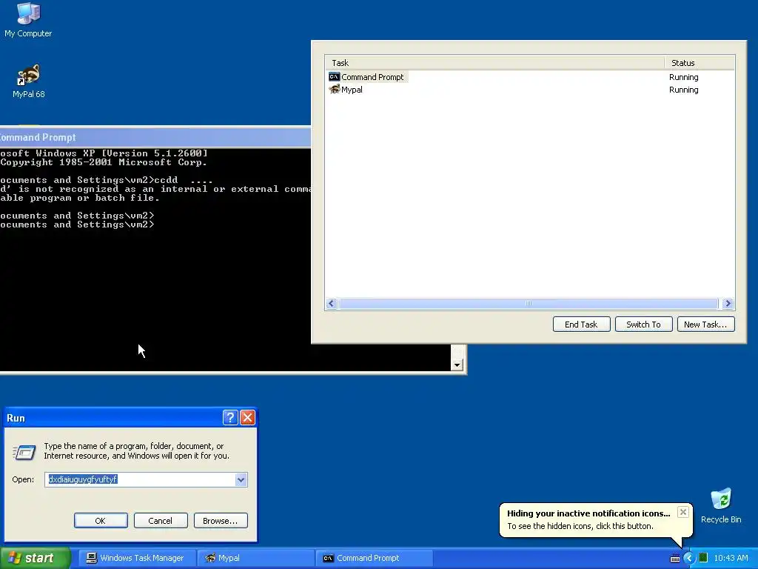Screen dimensions: 758x569
Task: Click the Run dialog program icon
Action: [24, 452]
